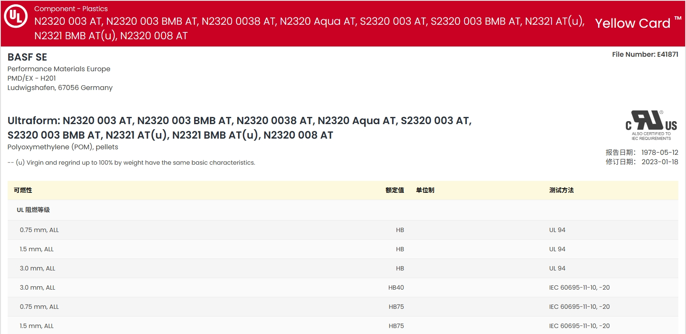Select '1.5 mm, ALL' row with HB75 rating
The width and height of the screenshot is (686, 334).
pyautogui.click(x=343, y=325)
